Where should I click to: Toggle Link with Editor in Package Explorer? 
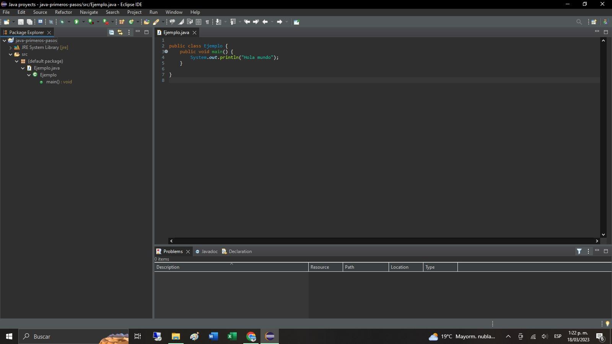click(x=120, y=32)
